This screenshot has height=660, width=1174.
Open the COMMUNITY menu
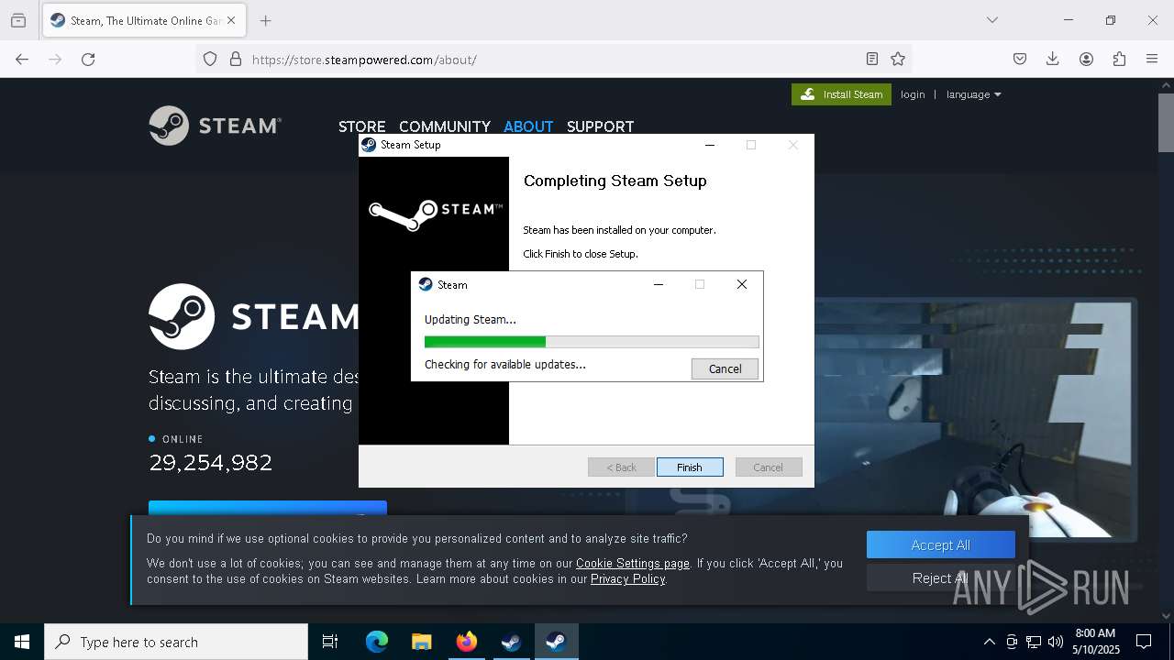tap(445, 126)
